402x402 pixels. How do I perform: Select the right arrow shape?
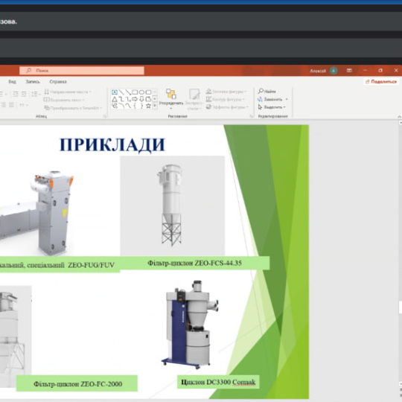click(135, 99)
